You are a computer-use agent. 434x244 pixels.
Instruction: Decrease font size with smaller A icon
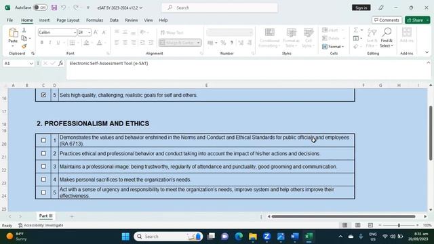pyautogui.click(x=104, y=33)
